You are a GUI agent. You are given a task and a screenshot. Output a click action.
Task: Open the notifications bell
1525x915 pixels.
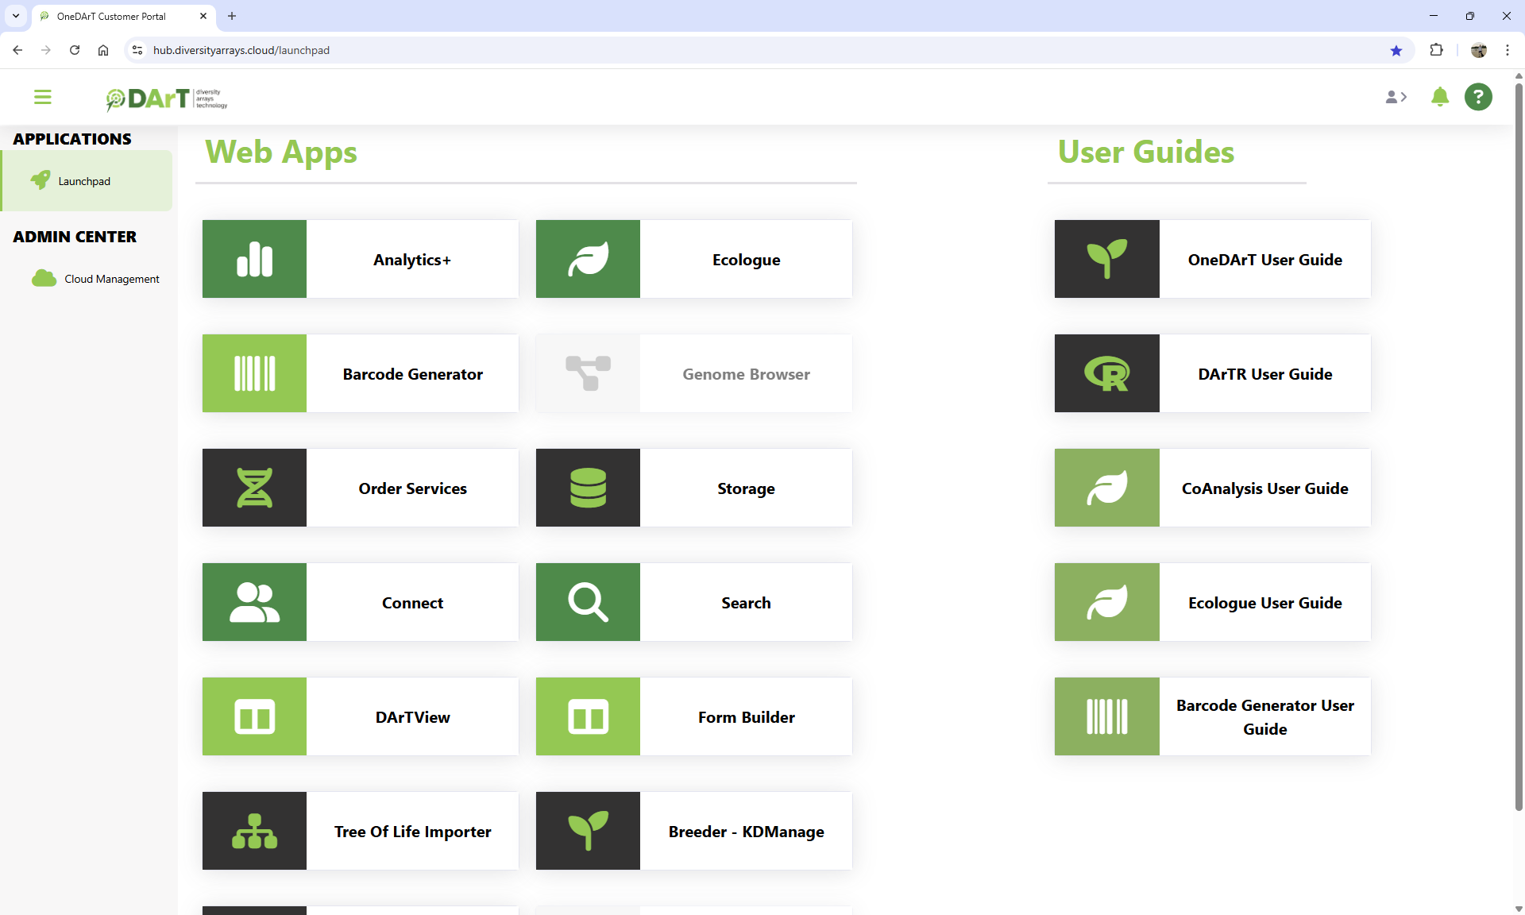click(x=1440, y=97)
